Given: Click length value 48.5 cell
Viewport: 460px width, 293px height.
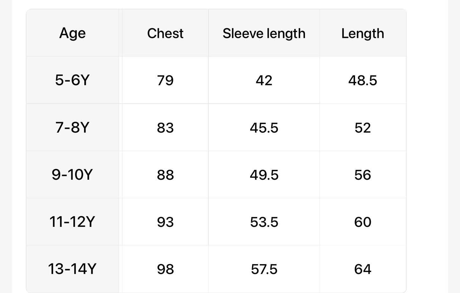Looking at the screenshot, I should coord(363,80).
